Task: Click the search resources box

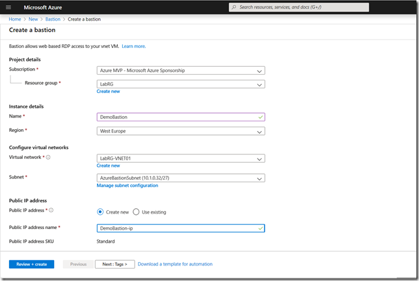Action: coord(299,7)
